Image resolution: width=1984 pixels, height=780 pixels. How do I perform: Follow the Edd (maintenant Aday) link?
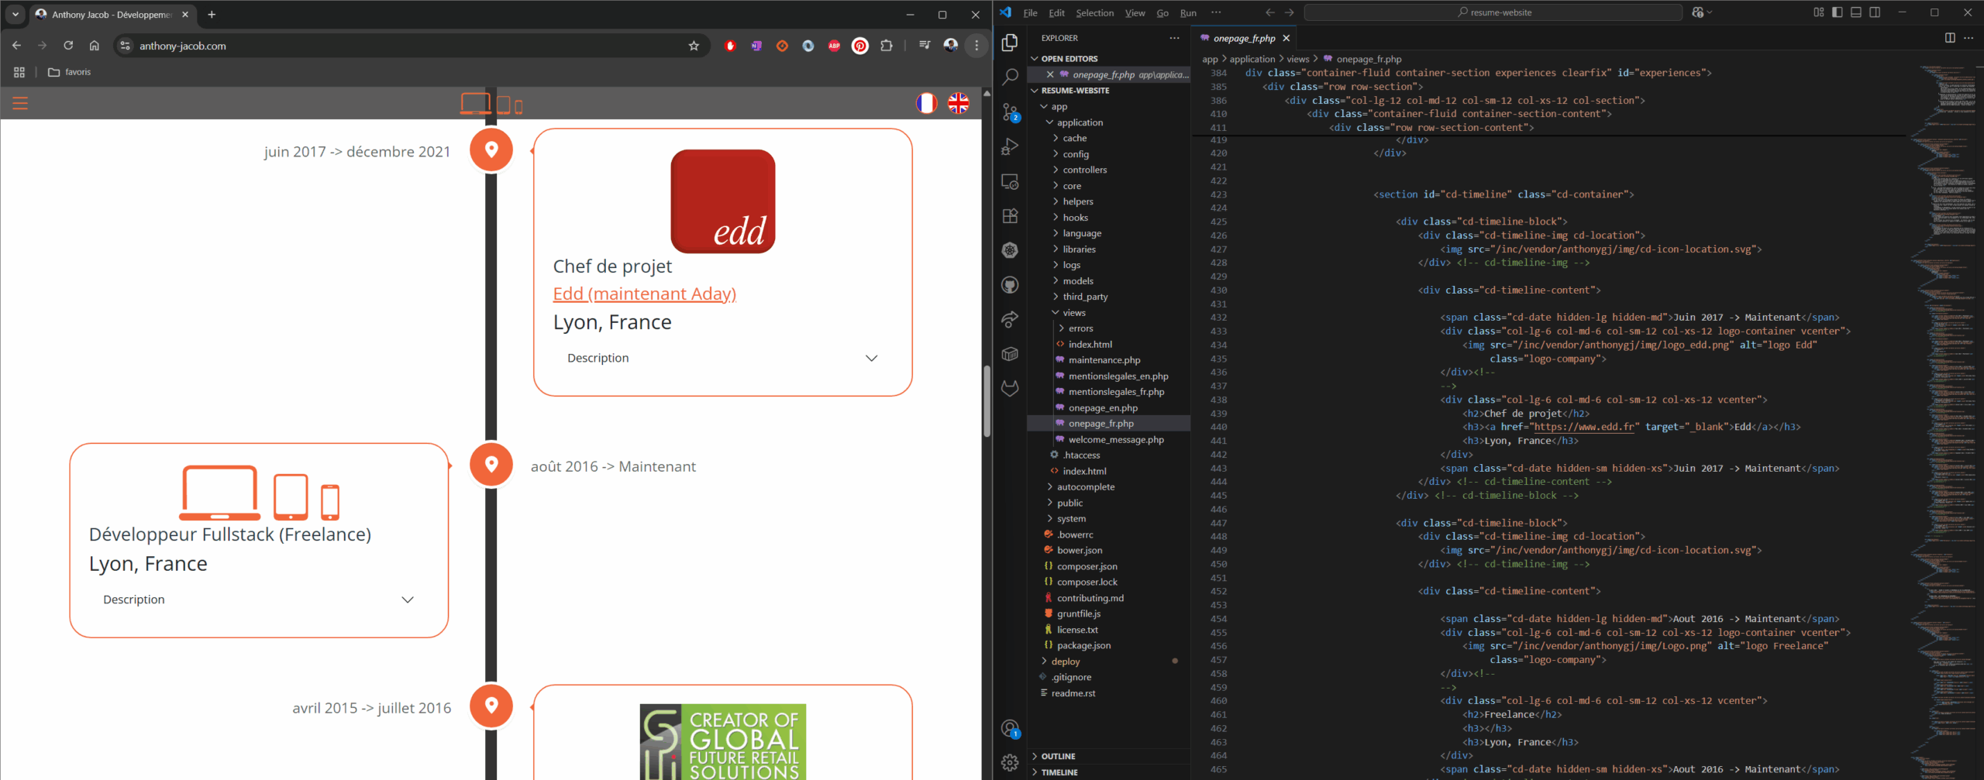click(x=644, y=294)
